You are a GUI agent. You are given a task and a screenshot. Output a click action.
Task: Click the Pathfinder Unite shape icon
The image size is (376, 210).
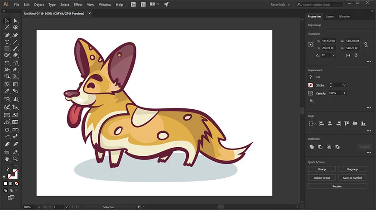click(x=311, y=147)
